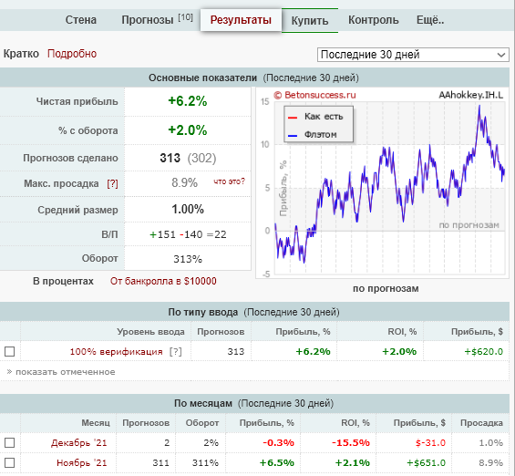Click the по прогнозам chart caption

coord(386,289)
